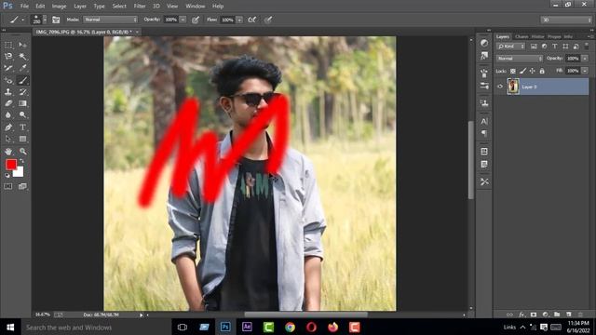Open the File menu
The width and height of the screenshot is (596, 335).
coord(24,7)
